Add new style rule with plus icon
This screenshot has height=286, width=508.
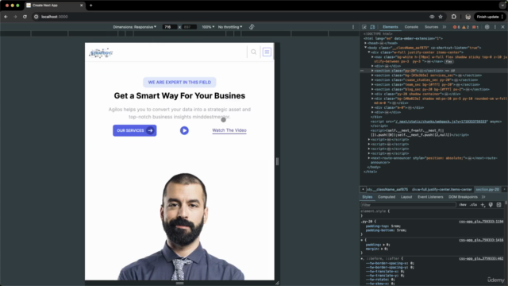click(x=483, y=205)
